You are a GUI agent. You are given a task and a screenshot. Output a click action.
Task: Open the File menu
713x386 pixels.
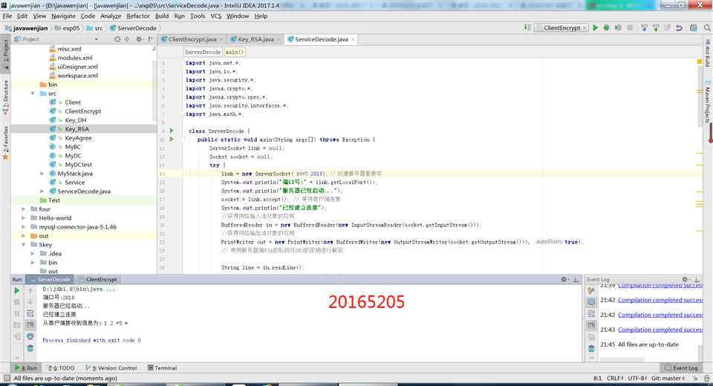7,16
